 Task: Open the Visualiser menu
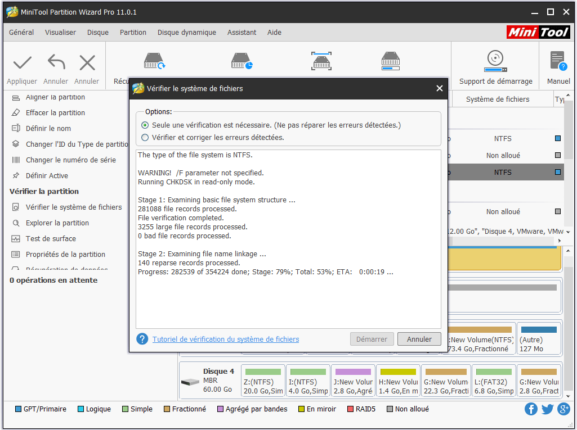click(x=60, y=33)
